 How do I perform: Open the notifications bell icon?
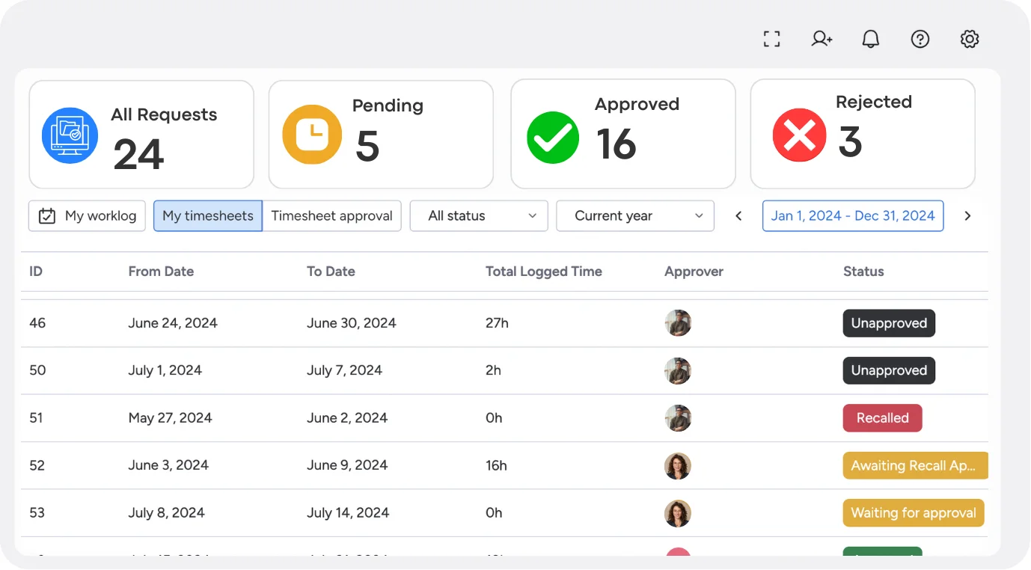pos(870,38)
